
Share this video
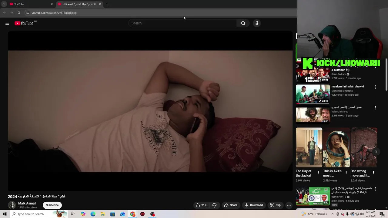coord(231,205)
